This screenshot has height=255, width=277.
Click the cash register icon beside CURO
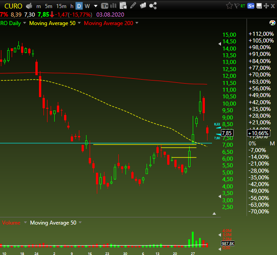[x=29, y=6]
